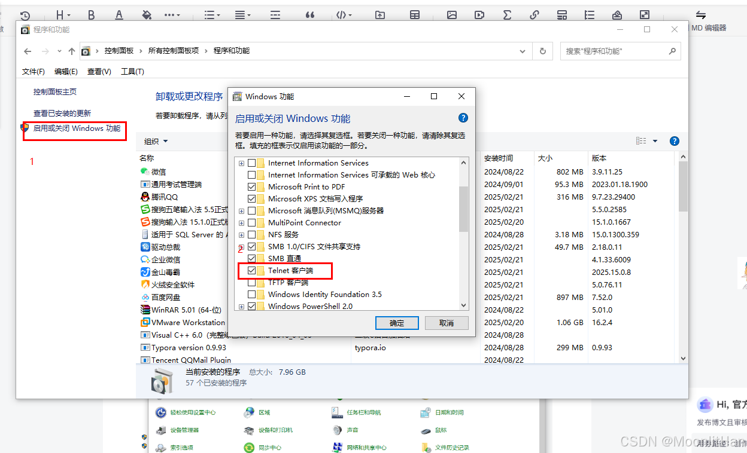Click the 确定 button to confirm
Image resolution: width=747 pixels, height=453 pixels.
(397, 323)
